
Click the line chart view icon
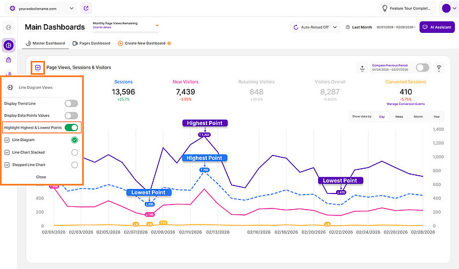pyautogui.click(x=38, y=67)
